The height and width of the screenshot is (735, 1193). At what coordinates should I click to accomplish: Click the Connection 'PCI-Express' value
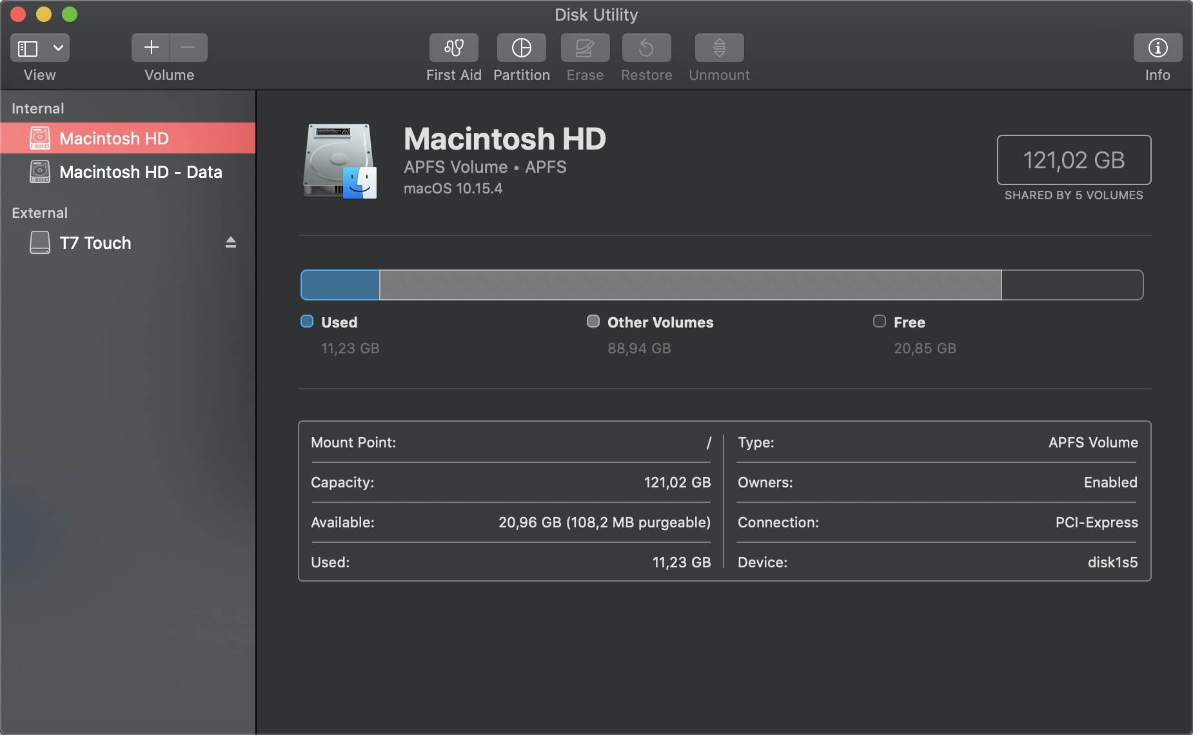[x=1096, y=523]
